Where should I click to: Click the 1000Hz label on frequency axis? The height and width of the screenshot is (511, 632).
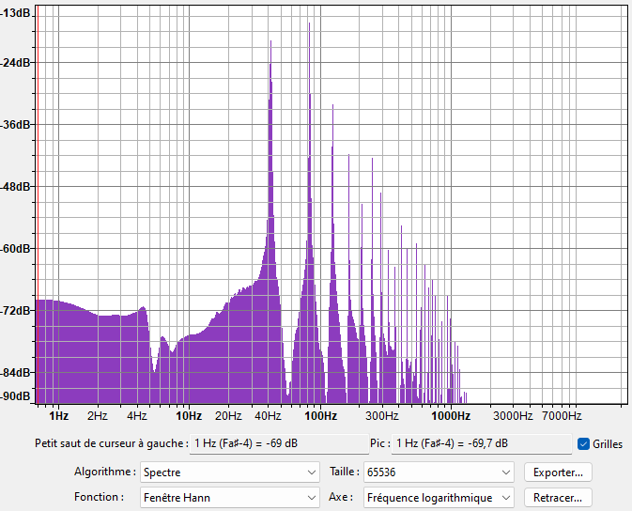click(x=451, y=416)
